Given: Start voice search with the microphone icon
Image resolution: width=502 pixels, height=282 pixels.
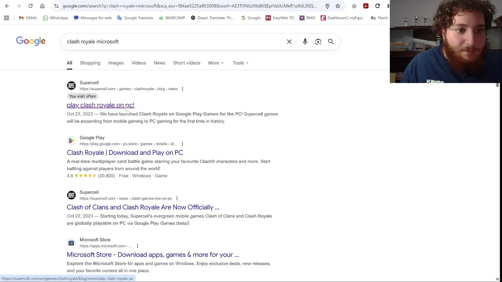Looking at the screenshot, I should pos(305,42).
